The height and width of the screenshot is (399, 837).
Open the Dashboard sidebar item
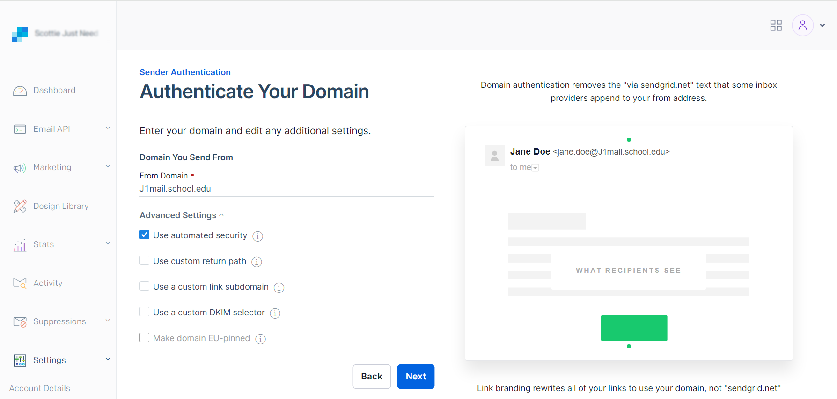click(54, 91)
